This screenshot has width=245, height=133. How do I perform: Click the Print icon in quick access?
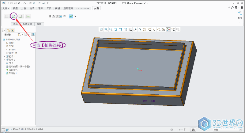coord(43,3)
